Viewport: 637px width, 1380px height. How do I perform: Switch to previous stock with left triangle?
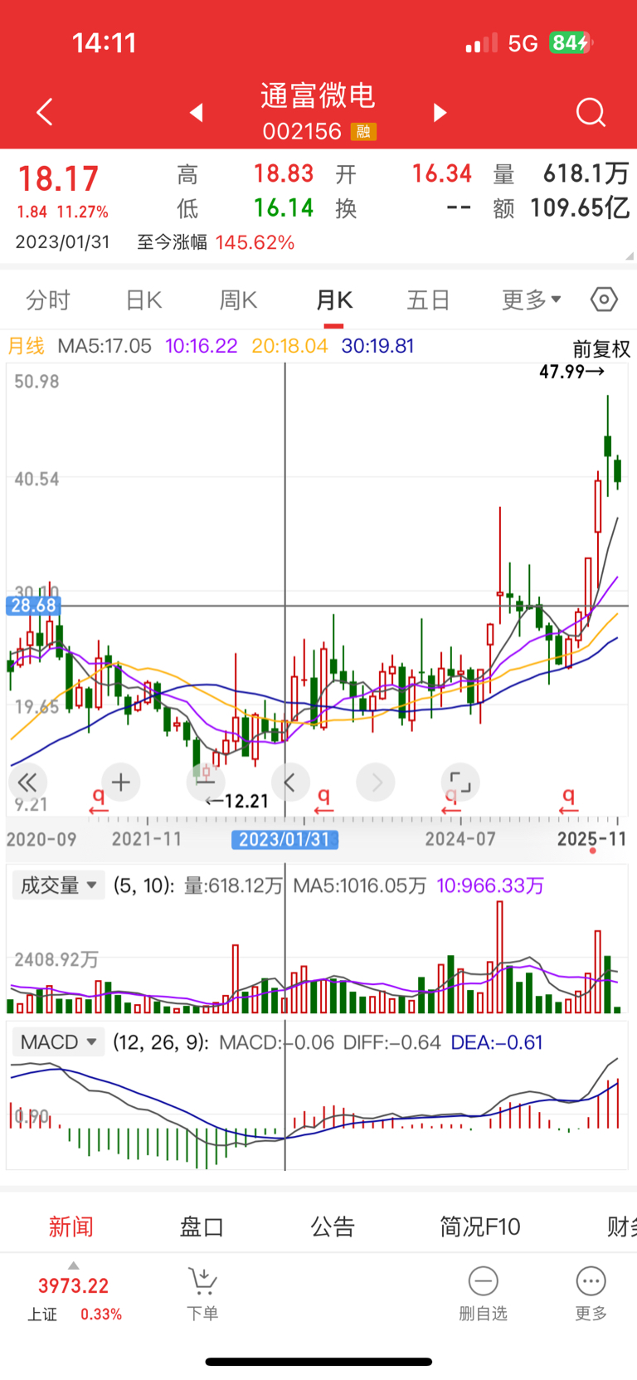pos(197,112)
